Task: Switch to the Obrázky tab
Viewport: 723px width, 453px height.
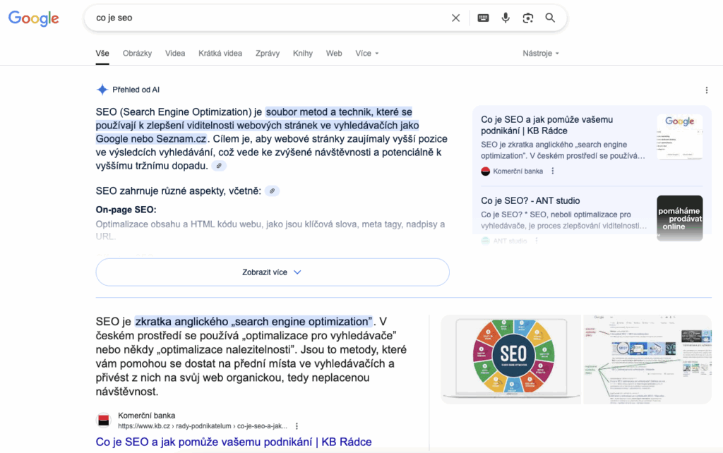Action: tap(137, 54)
